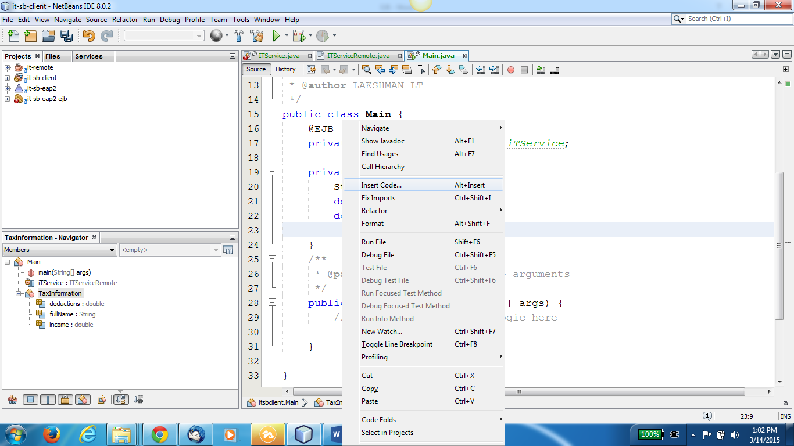Click Find Next Occurrence arrow icon
Image resolution: width=794 pixels, height=446 pixels.
[x=394, y=70]
